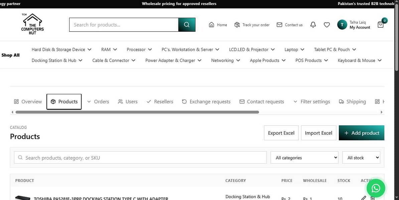The height and width of the screenshot is (200, 399).
Task: Expand Hard Disk & Storage Device menu
Action: [61, 49]
